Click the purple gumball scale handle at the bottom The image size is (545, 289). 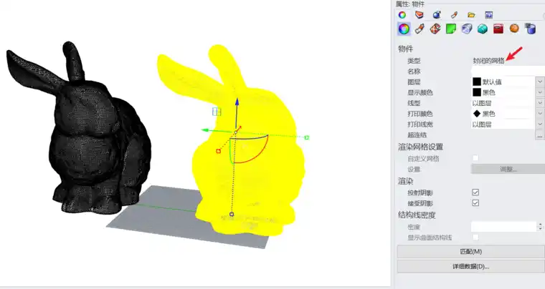232,215
